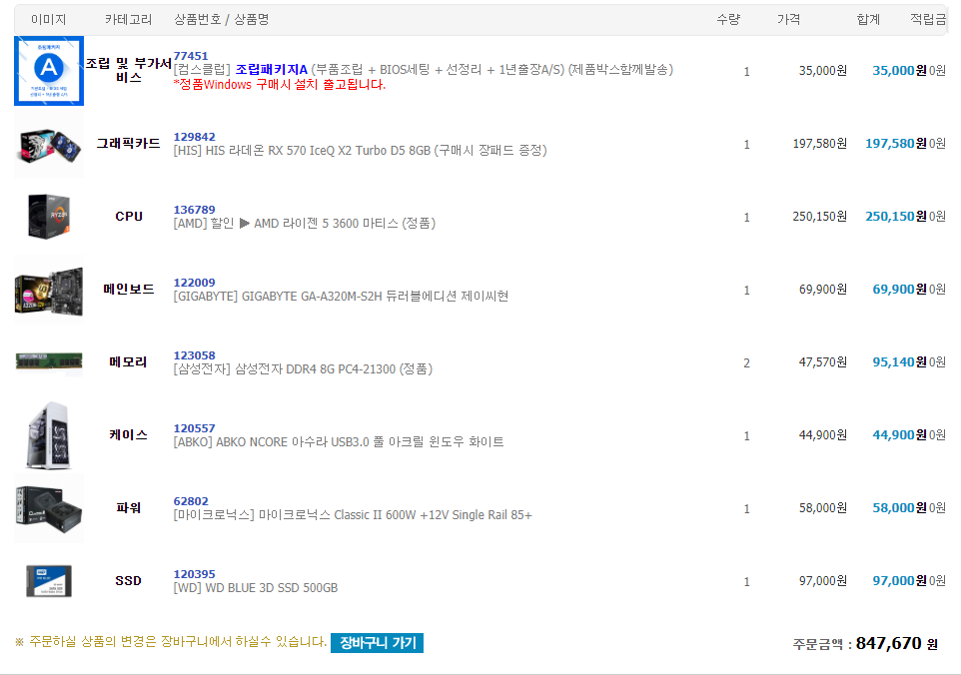Click the Samsung DDR4 memory stick image
The width and height of the screenshot is (961, 675).
pyautogui.click(x=48, y=361)
